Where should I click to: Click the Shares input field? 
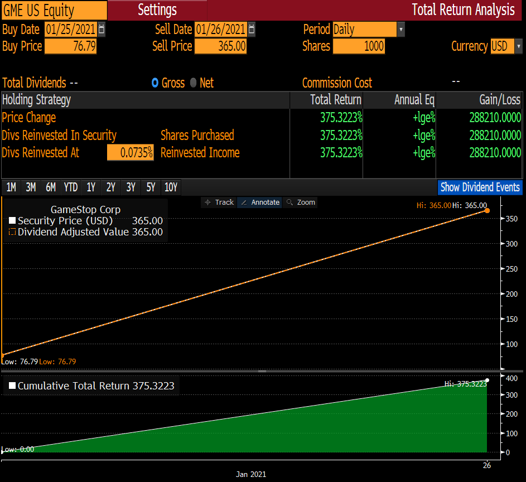tap(359, 47)
